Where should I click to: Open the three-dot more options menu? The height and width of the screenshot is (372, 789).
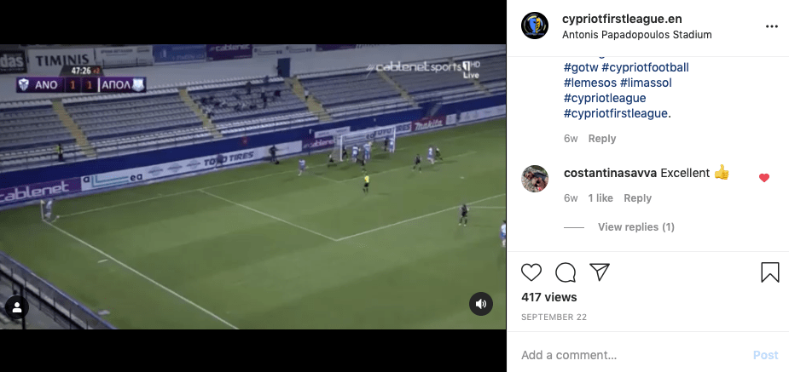click(772, 26)
